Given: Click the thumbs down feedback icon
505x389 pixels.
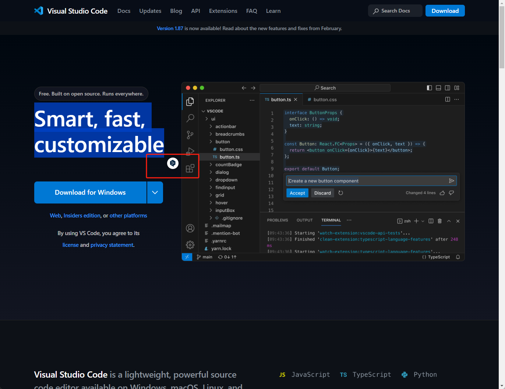Looking at the screenshot, I should pyautogui.click(x=451, y=193).
